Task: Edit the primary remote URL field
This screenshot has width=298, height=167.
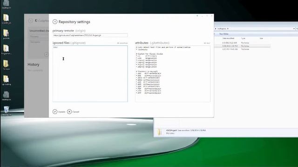Action: [x=90, y=35]
